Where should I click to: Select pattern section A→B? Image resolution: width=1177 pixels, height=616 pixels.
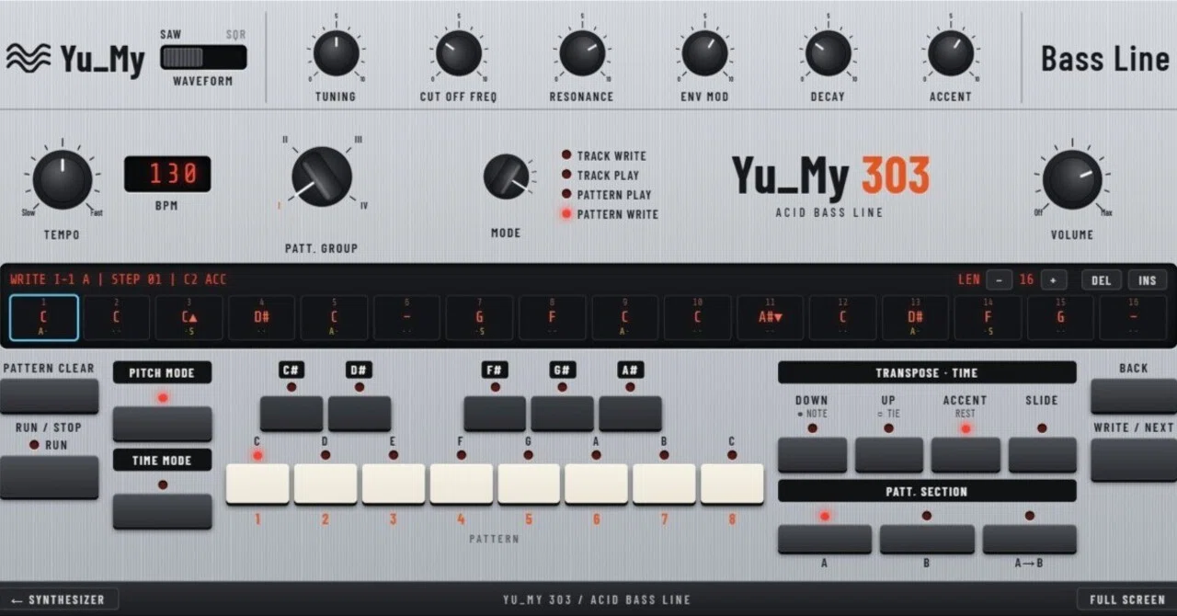[1030, 539]
